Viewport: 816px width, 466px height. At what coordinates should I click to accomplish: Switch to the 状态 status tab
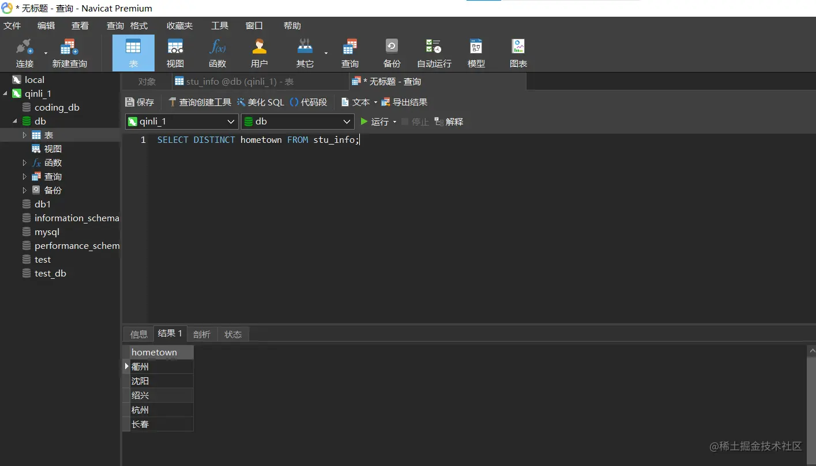(x=233, y=334)
